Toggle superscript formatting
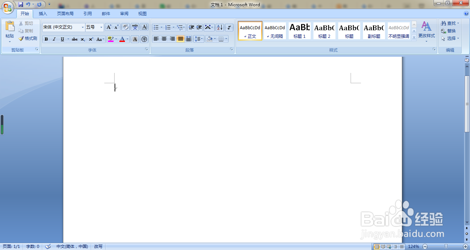The width and height of the screenshot is (470, 250). (91, 39)
